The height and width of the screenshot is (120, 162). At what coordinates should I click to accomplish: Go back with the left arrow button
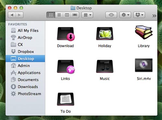coord(12,15)
